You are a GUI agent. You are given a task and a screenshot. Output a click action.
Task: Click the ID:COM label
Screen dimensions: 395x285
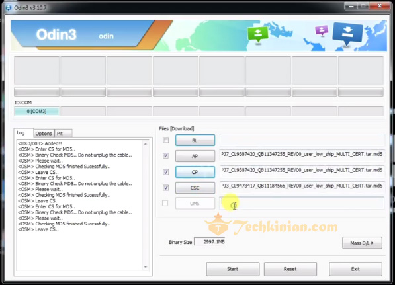pyautogui.click(x=23, y=102)
